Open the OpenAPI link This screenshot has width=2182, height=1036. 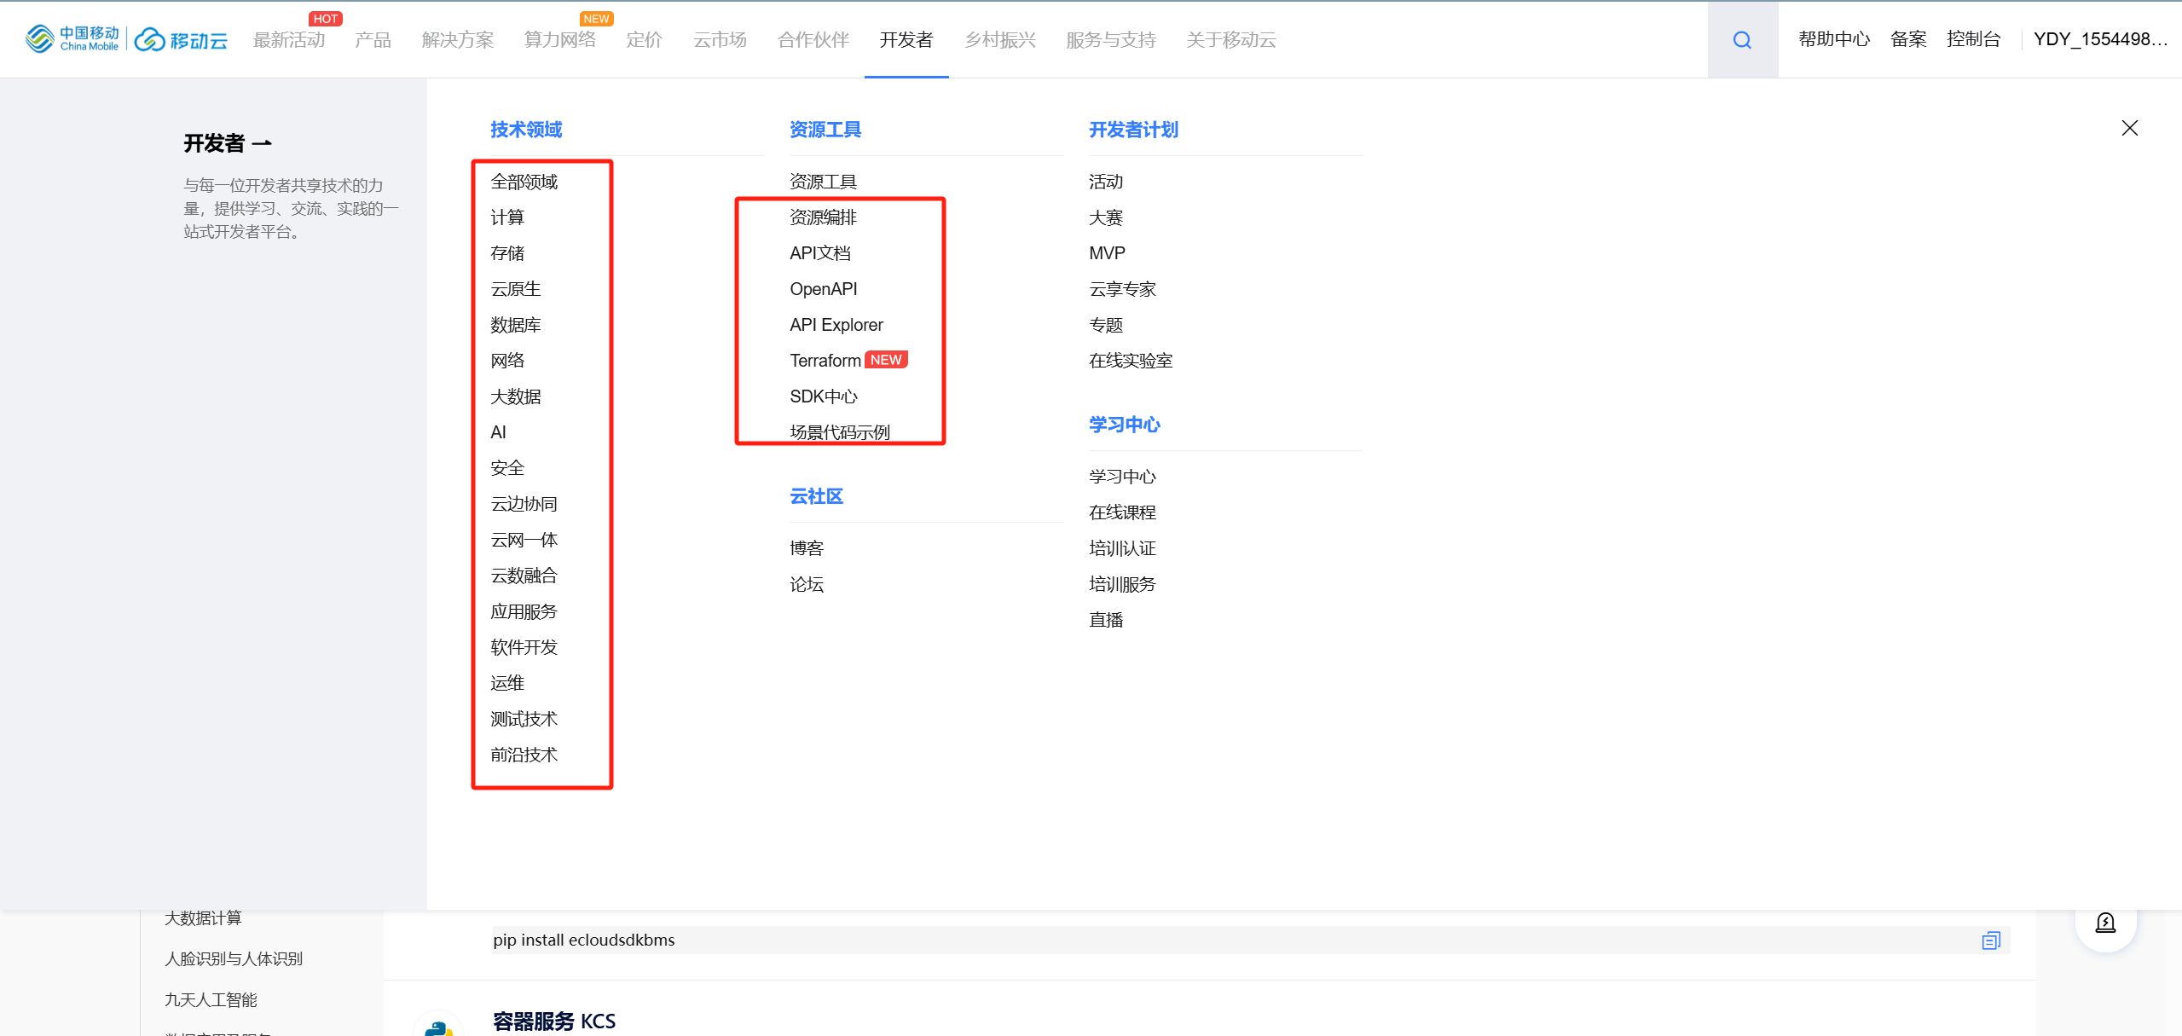point(823,289)
